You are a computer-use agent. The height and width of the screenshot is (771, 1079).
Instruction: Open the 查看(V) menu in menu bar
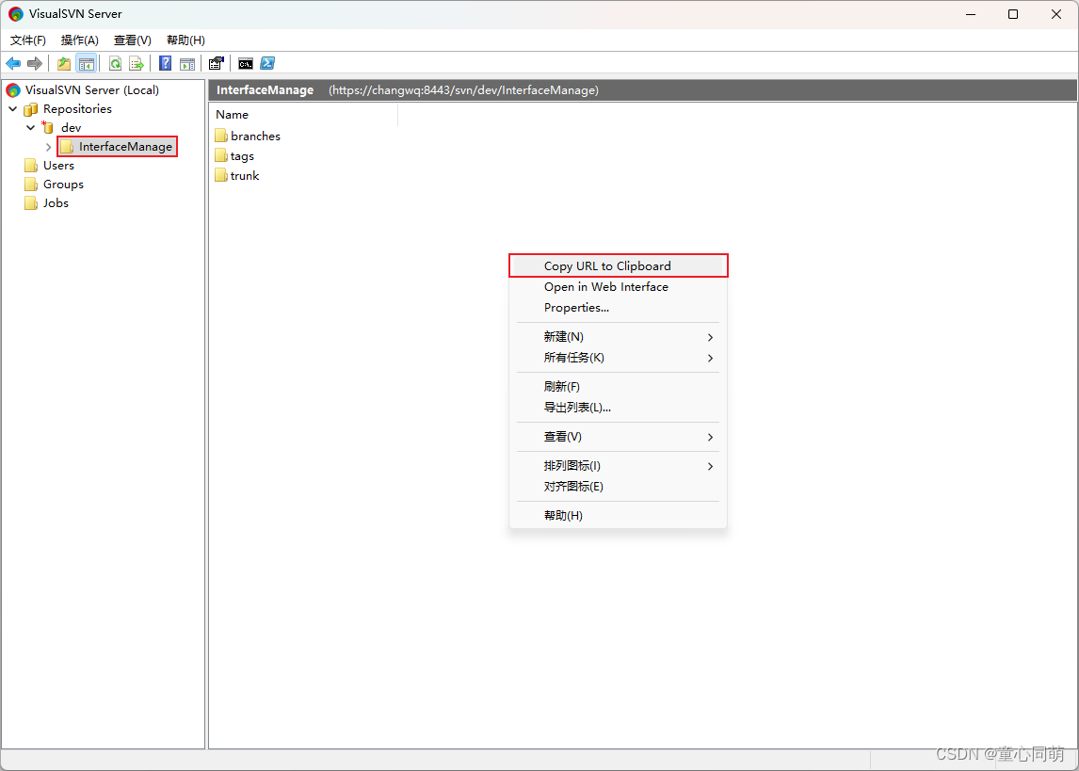click(132, 40)
